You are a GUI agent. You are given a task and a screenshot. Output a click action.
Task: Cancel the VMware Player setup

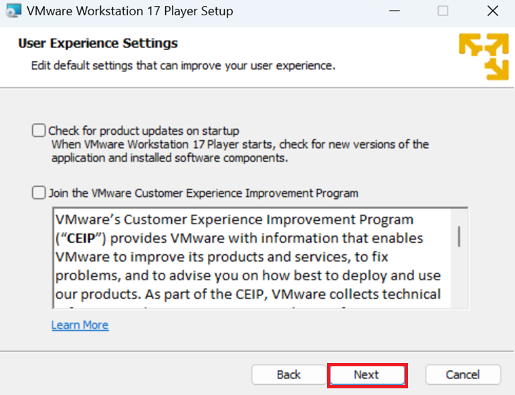pos(463,375)
